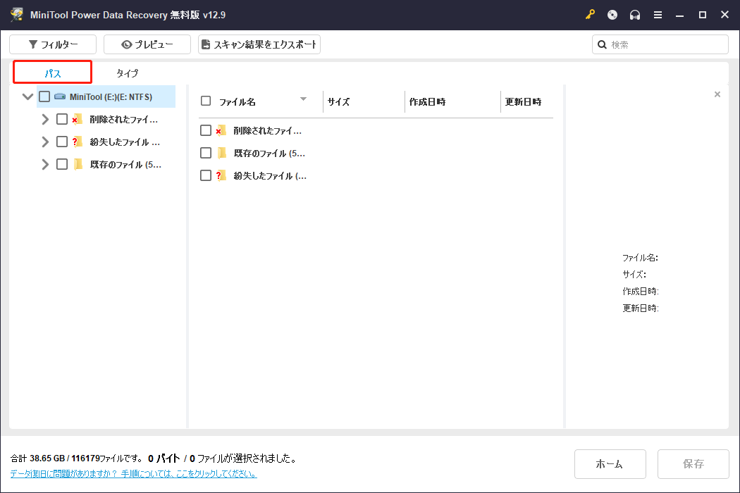This screenshot has height=493, width=740.
Task: Collapse the MiniTool (E:) tree node
Action: 27,96
